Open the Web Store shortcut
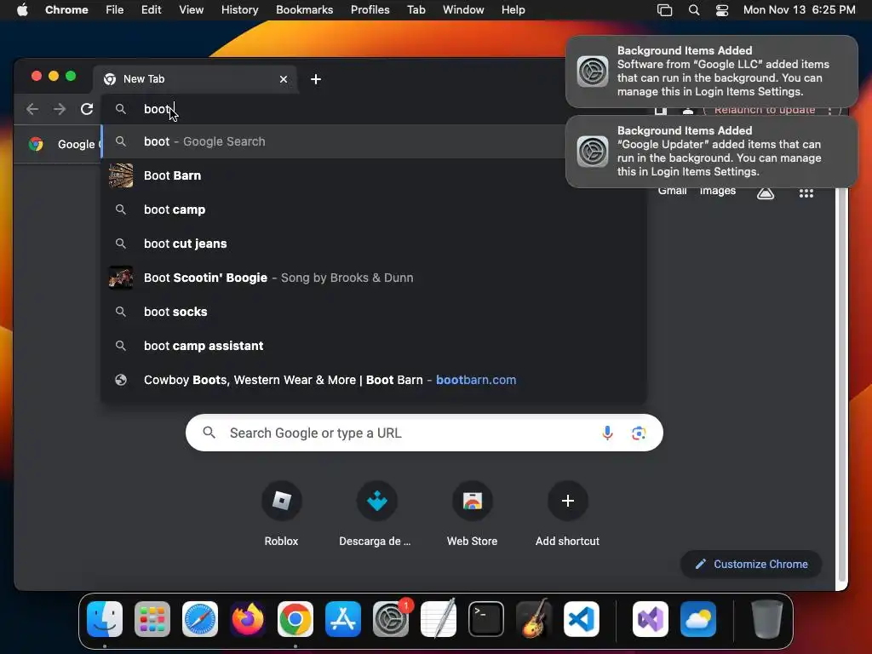 pyautogui.click(x=472, y=513)
